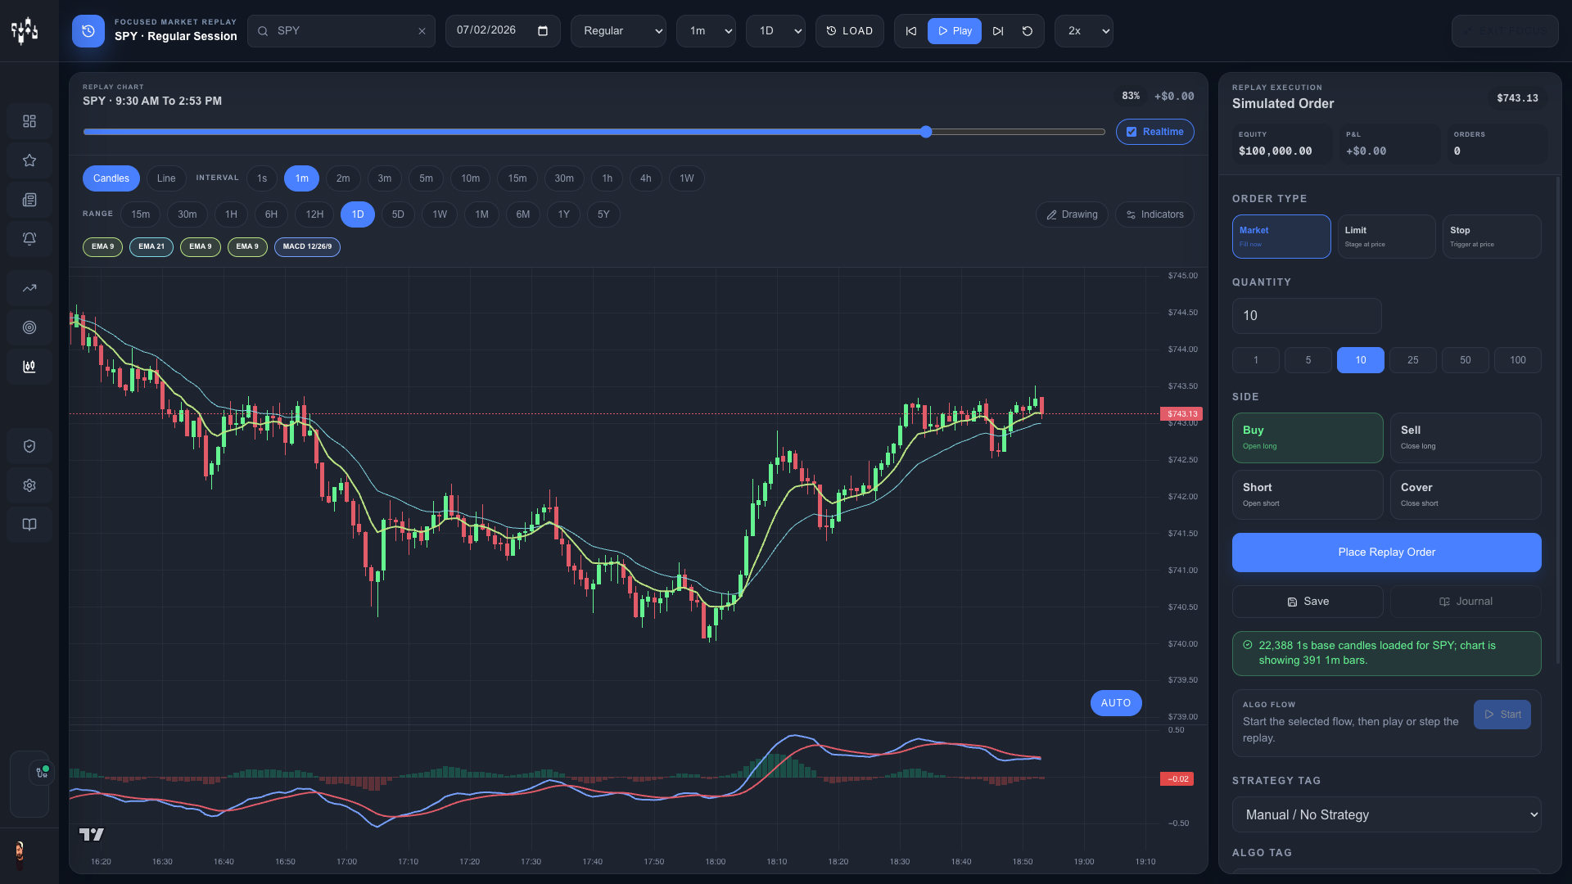Open the 1D range dropdown in top bar
This screenshot has height=884, width=1572.
coord(775,31)
